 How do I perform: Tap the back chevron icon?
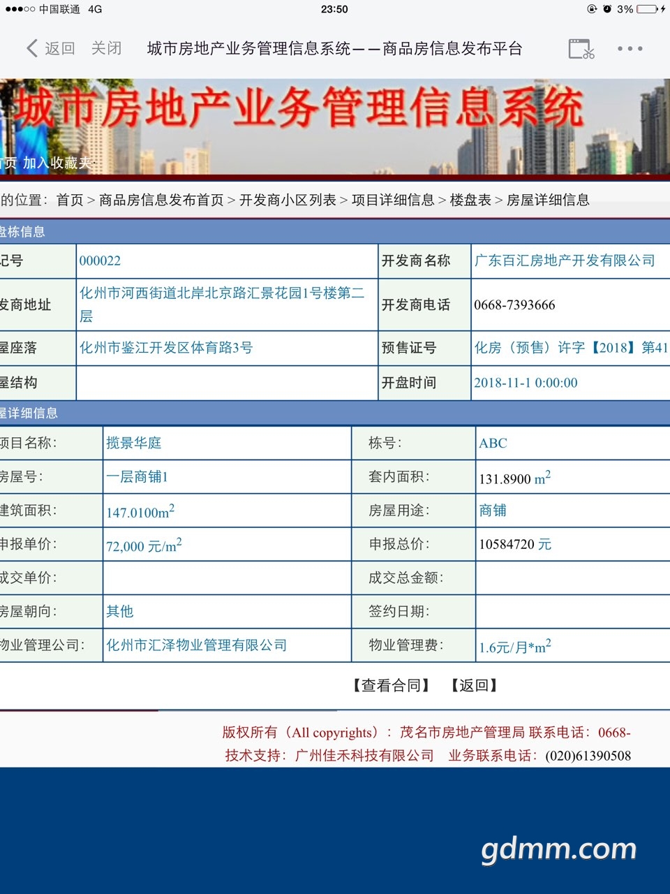pos(32,48)
